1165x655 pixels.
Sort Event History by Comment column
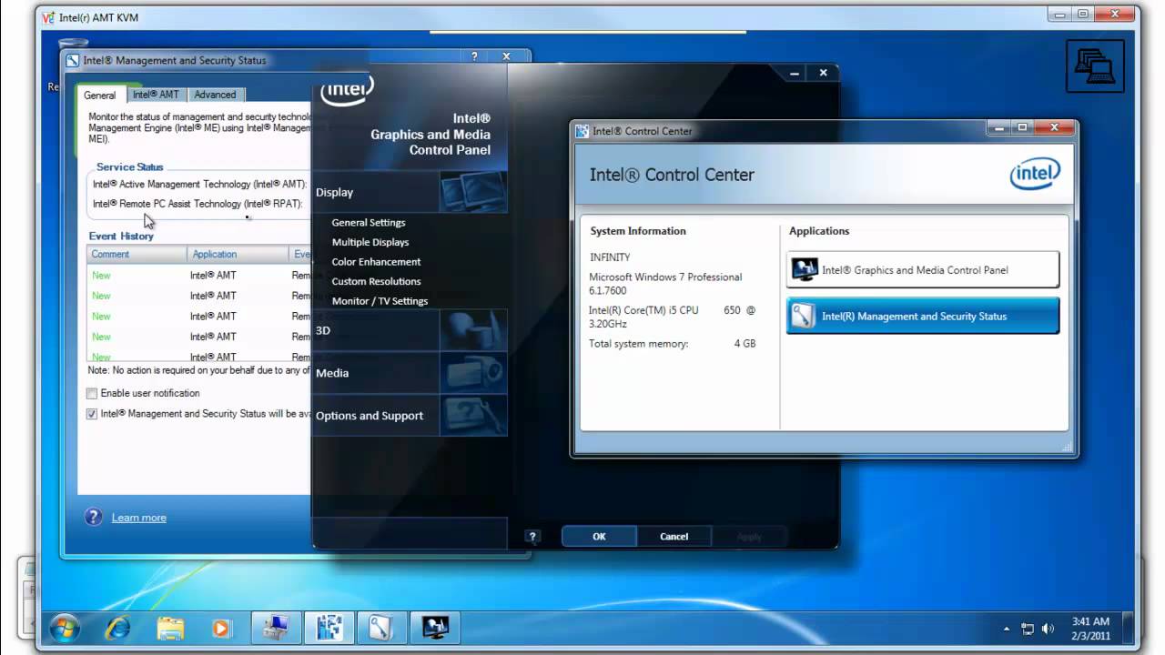coord(137,255)
